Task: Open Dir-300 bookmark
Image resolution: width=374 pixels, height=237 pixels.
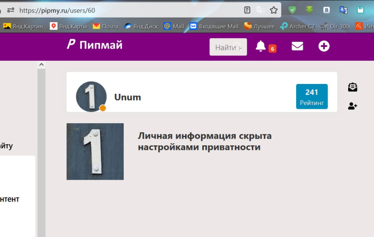Action: [335, 26]
